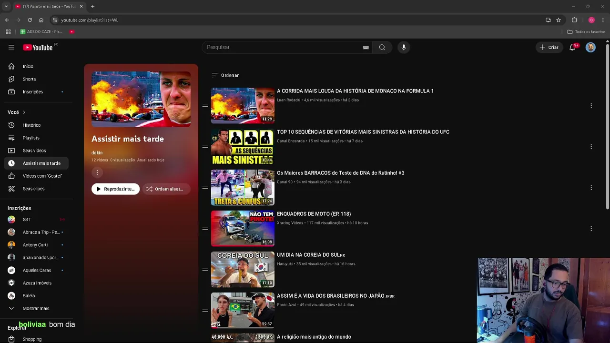610x343 pixels.
Task: Open the browser extensions puzzle icon
Action: [574, 20]
